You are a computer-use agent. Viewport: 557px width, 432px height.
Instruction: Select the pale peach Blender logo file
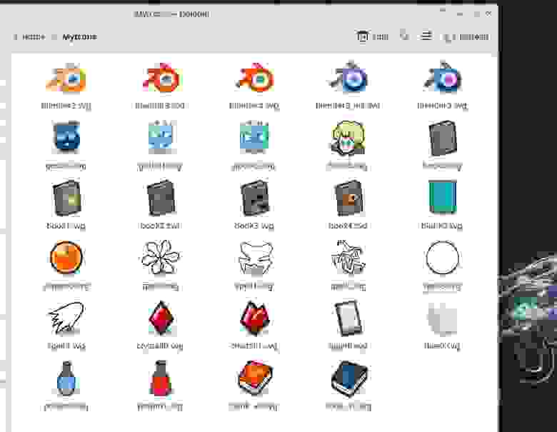(x=66, y=78)
